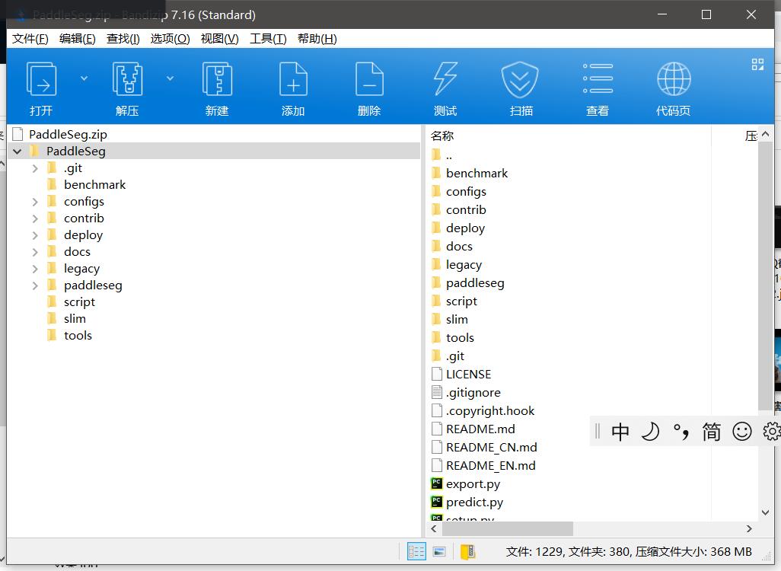Select PaddleSeg.zip root in tree

[x=68, y=134]
